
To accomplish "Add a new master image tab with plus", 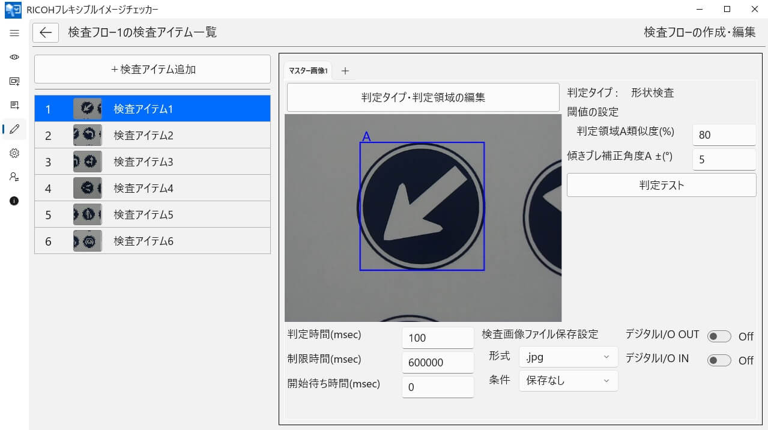I will coord(345,71).
